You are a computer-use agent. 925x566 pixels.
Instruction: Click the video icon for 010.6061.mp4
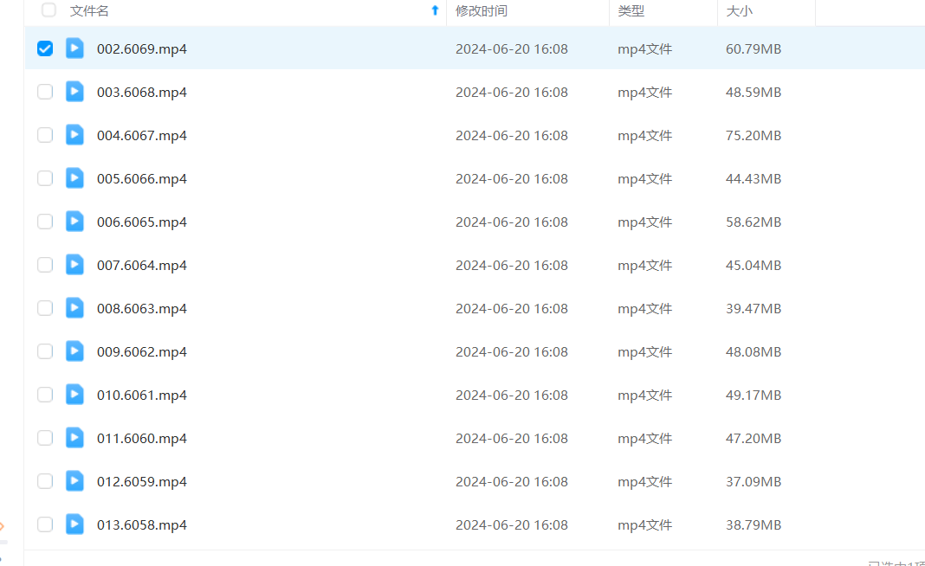pos(75,395)
